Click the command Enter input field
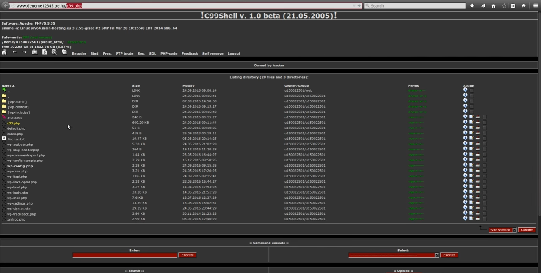Screen dimensions: 541x273 [124, 255]
